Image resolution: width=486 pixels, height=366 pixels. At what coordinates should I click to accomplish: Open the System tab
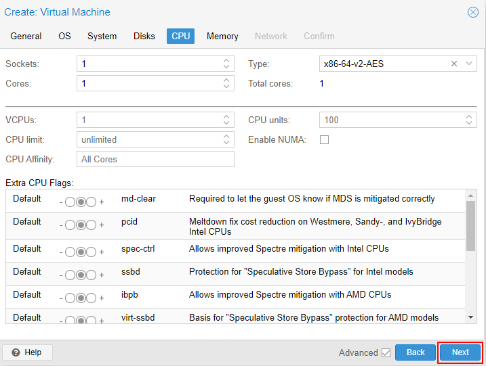[102, 37]
